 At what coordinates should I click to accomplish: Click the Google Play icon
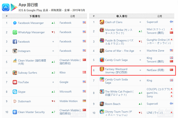point(14,7)
